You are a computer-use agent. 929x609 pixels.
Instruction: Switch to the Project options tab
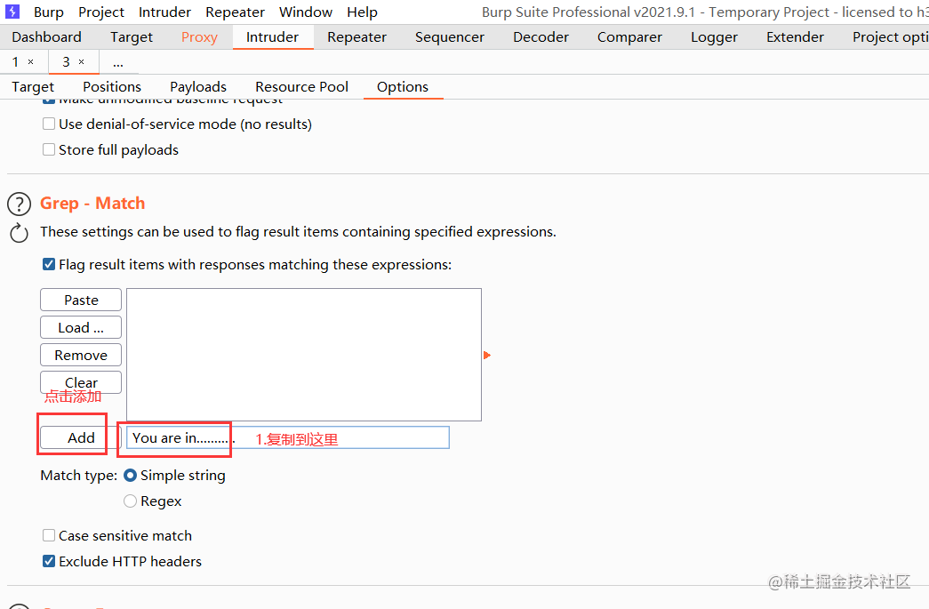889,37
